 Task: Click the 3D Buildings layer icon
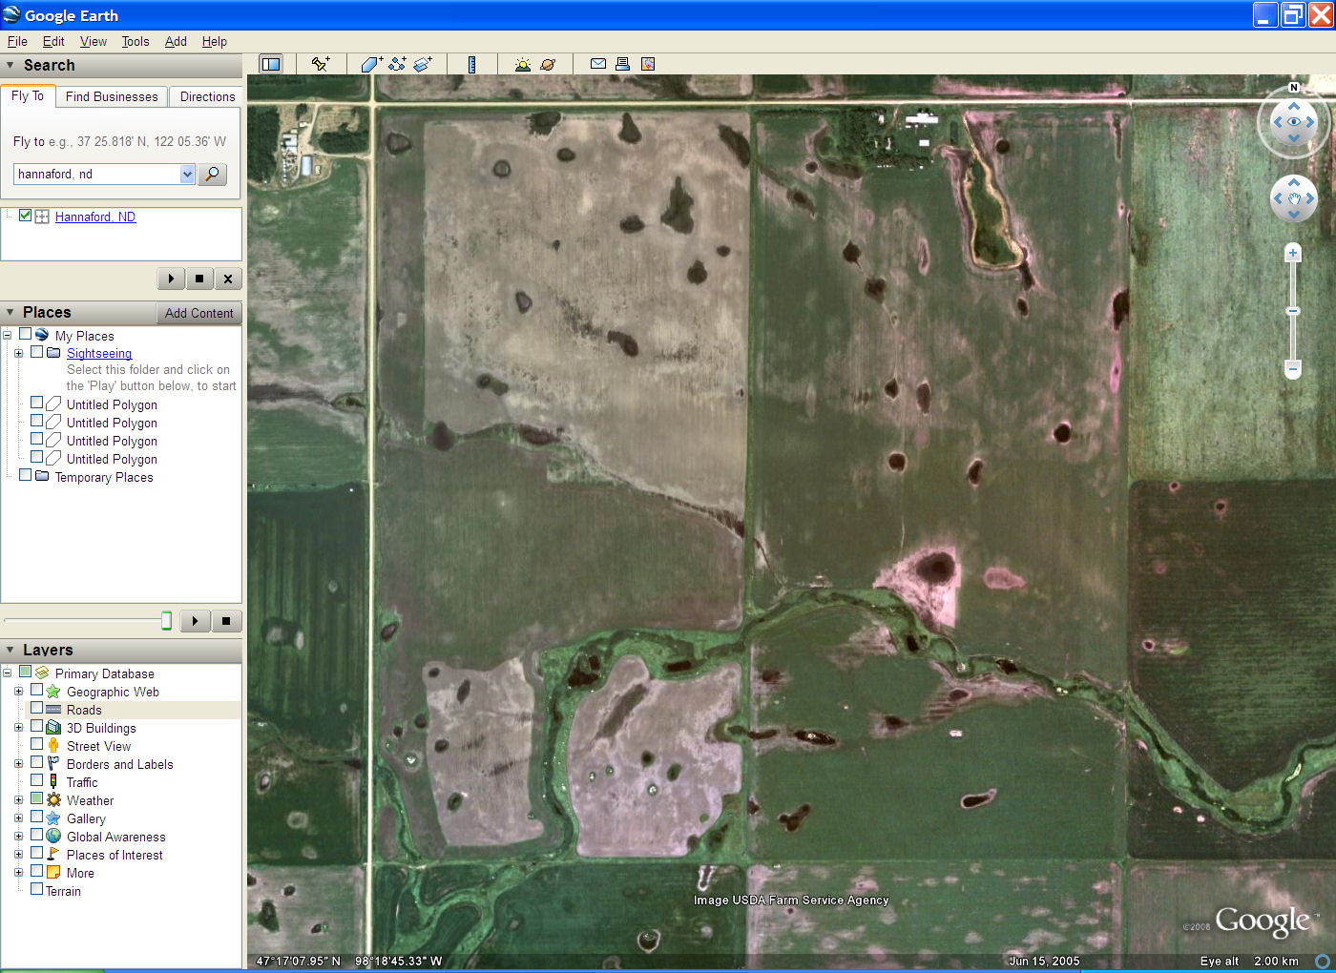point(53,727)
